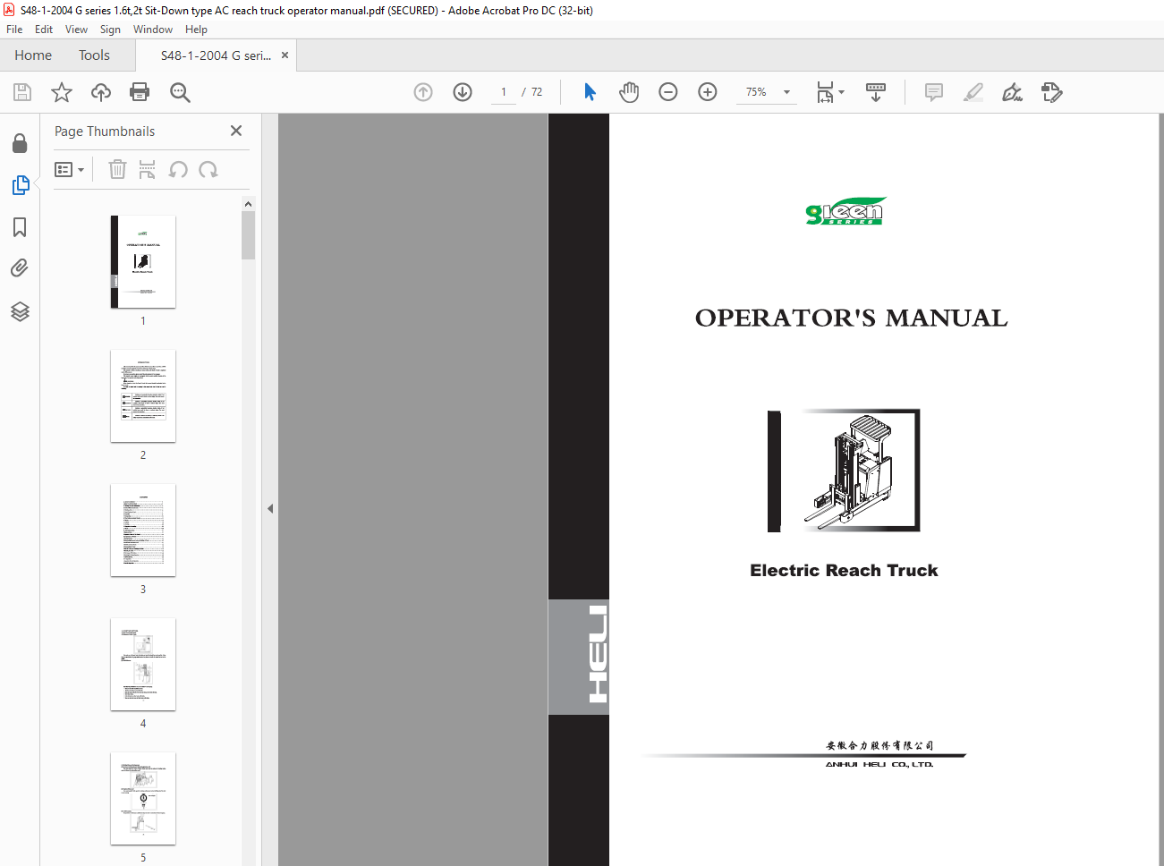Delete selected page thumbnail trash icon

pyautogui.click(x=117, y=169)
